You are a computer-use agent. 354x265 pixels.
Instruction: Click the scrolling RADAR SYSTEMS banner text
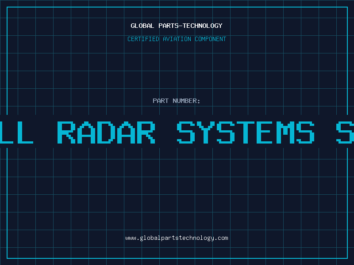point(177,132)
